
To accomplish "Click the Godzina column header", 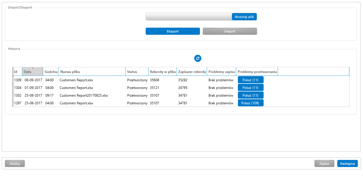I will pos(51,72).
